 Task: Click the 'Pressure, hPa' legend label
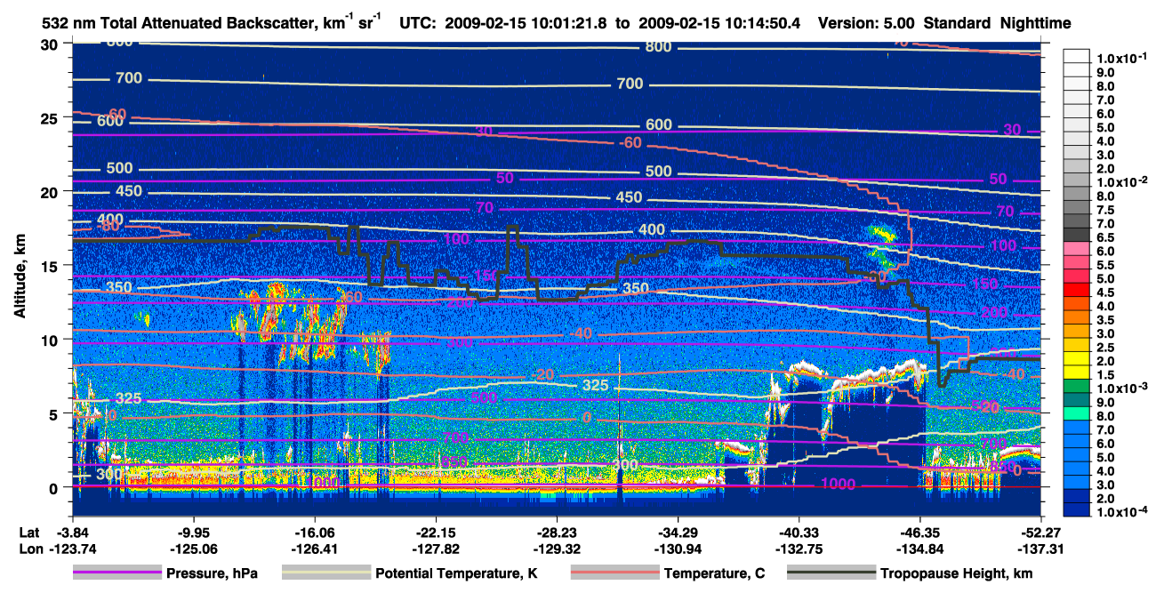pos(212,573)
